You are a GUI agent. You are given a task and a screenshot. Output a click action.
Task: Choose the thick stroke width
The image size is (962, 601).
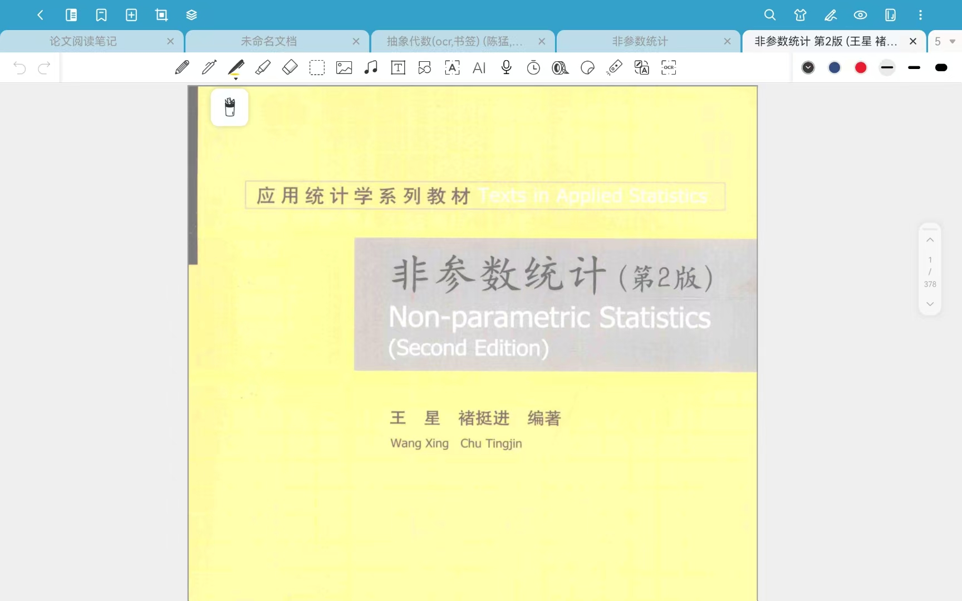tap(941, 68)
